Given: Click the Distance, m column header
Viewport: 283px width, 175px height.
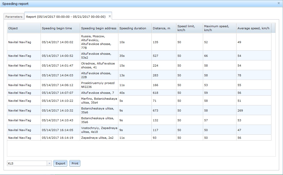Looking at the screenshot, I should click(164, 28).
